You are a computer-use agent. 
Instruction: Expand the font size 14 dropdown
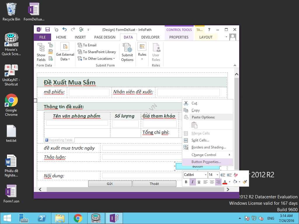click(217, 175)
